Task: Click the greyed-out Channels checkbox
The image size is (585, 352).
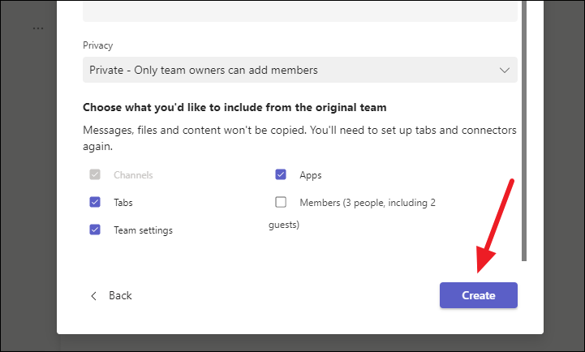Action: coord(95,174)
